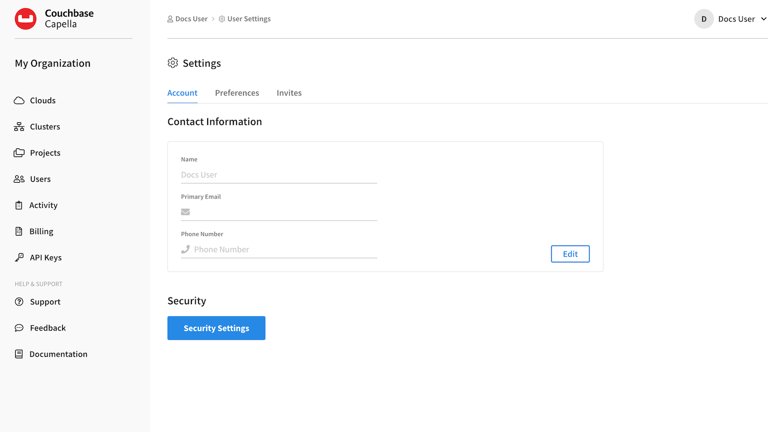Open Security Settings
Screen dimensions: 784x432
pos(216,328)
